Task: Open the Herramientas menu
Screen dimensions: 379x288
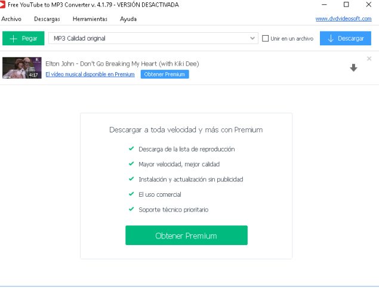Action: pyautogui.click(x=90, y=19)
